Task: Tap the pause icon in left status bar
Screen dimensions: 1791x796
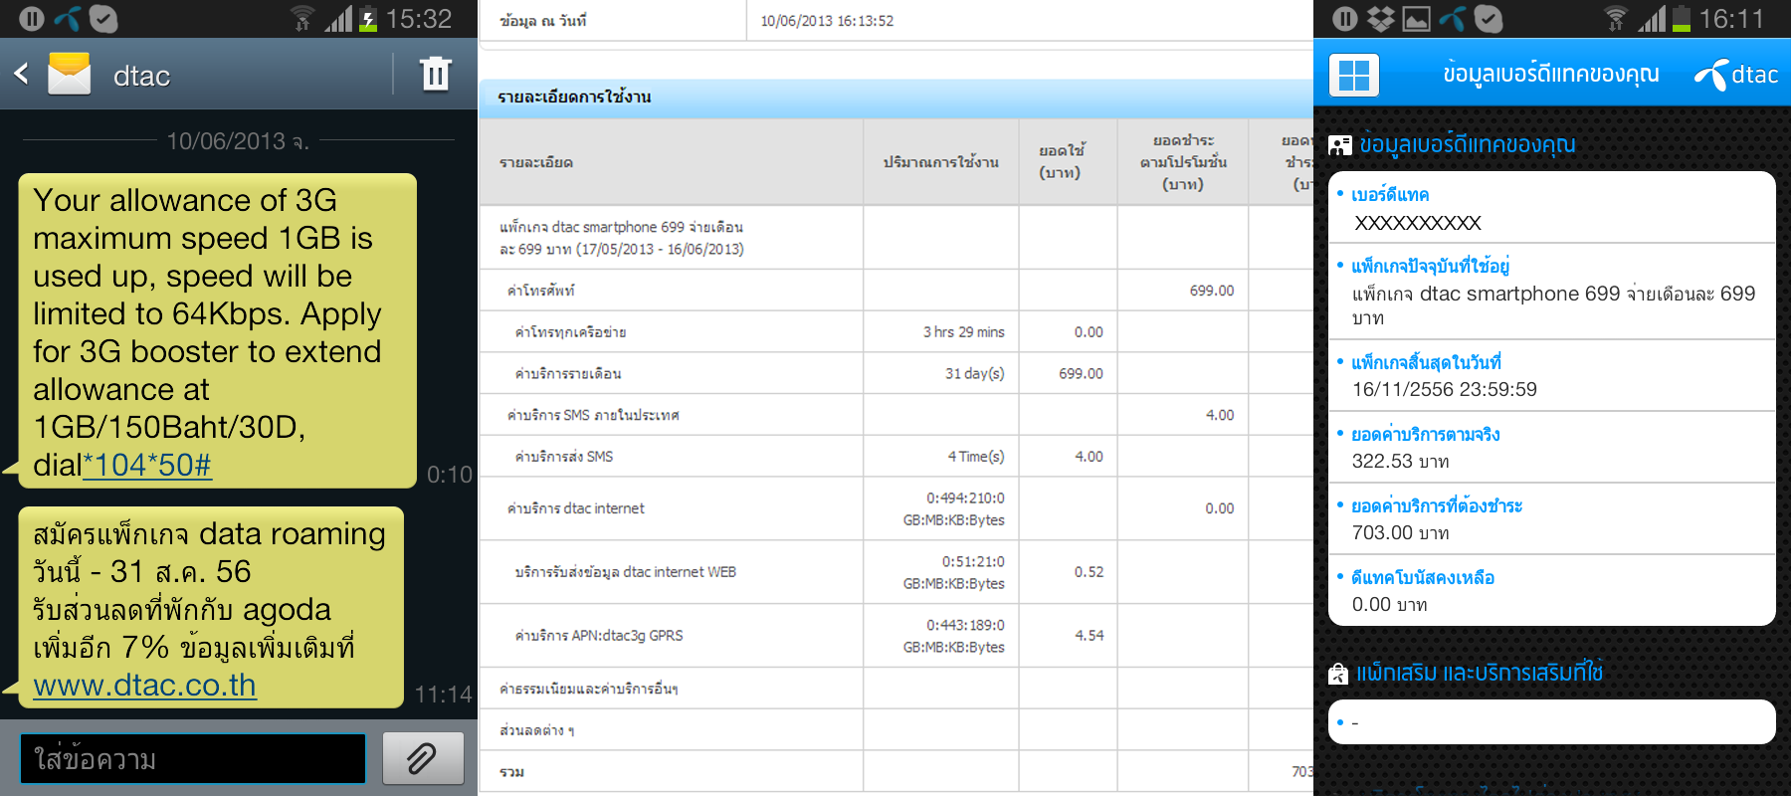Action: 32,18
